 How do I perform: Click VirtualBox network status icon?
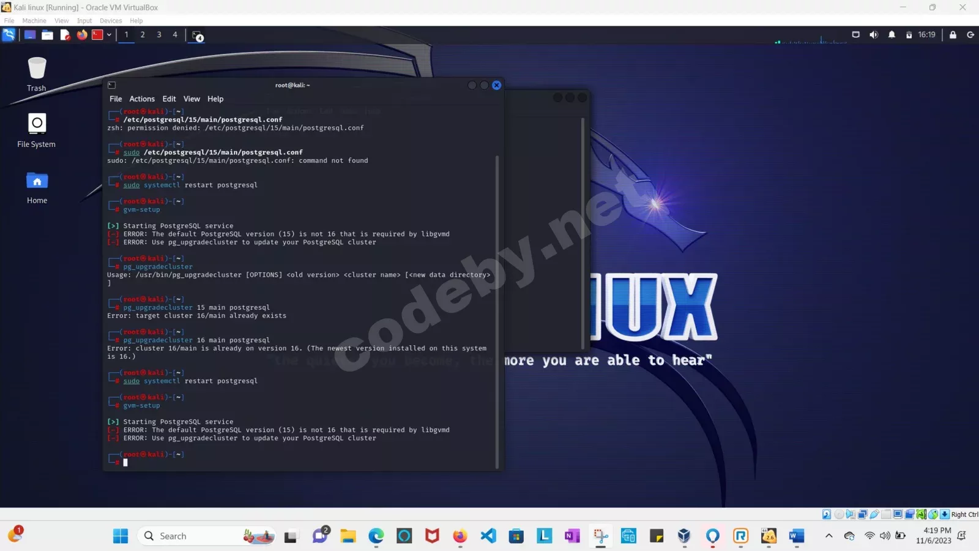click(863, 514)
